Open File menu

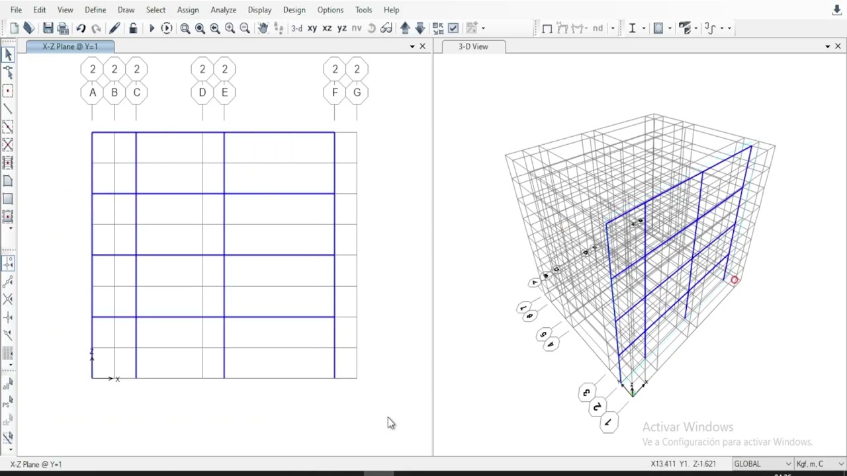point(16,10)
